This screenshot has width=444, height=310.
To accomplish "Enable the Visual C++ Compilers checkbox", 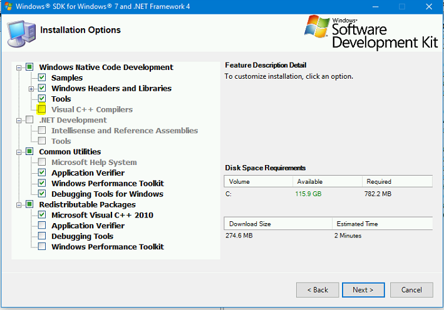I will click(x=42, y=109).
